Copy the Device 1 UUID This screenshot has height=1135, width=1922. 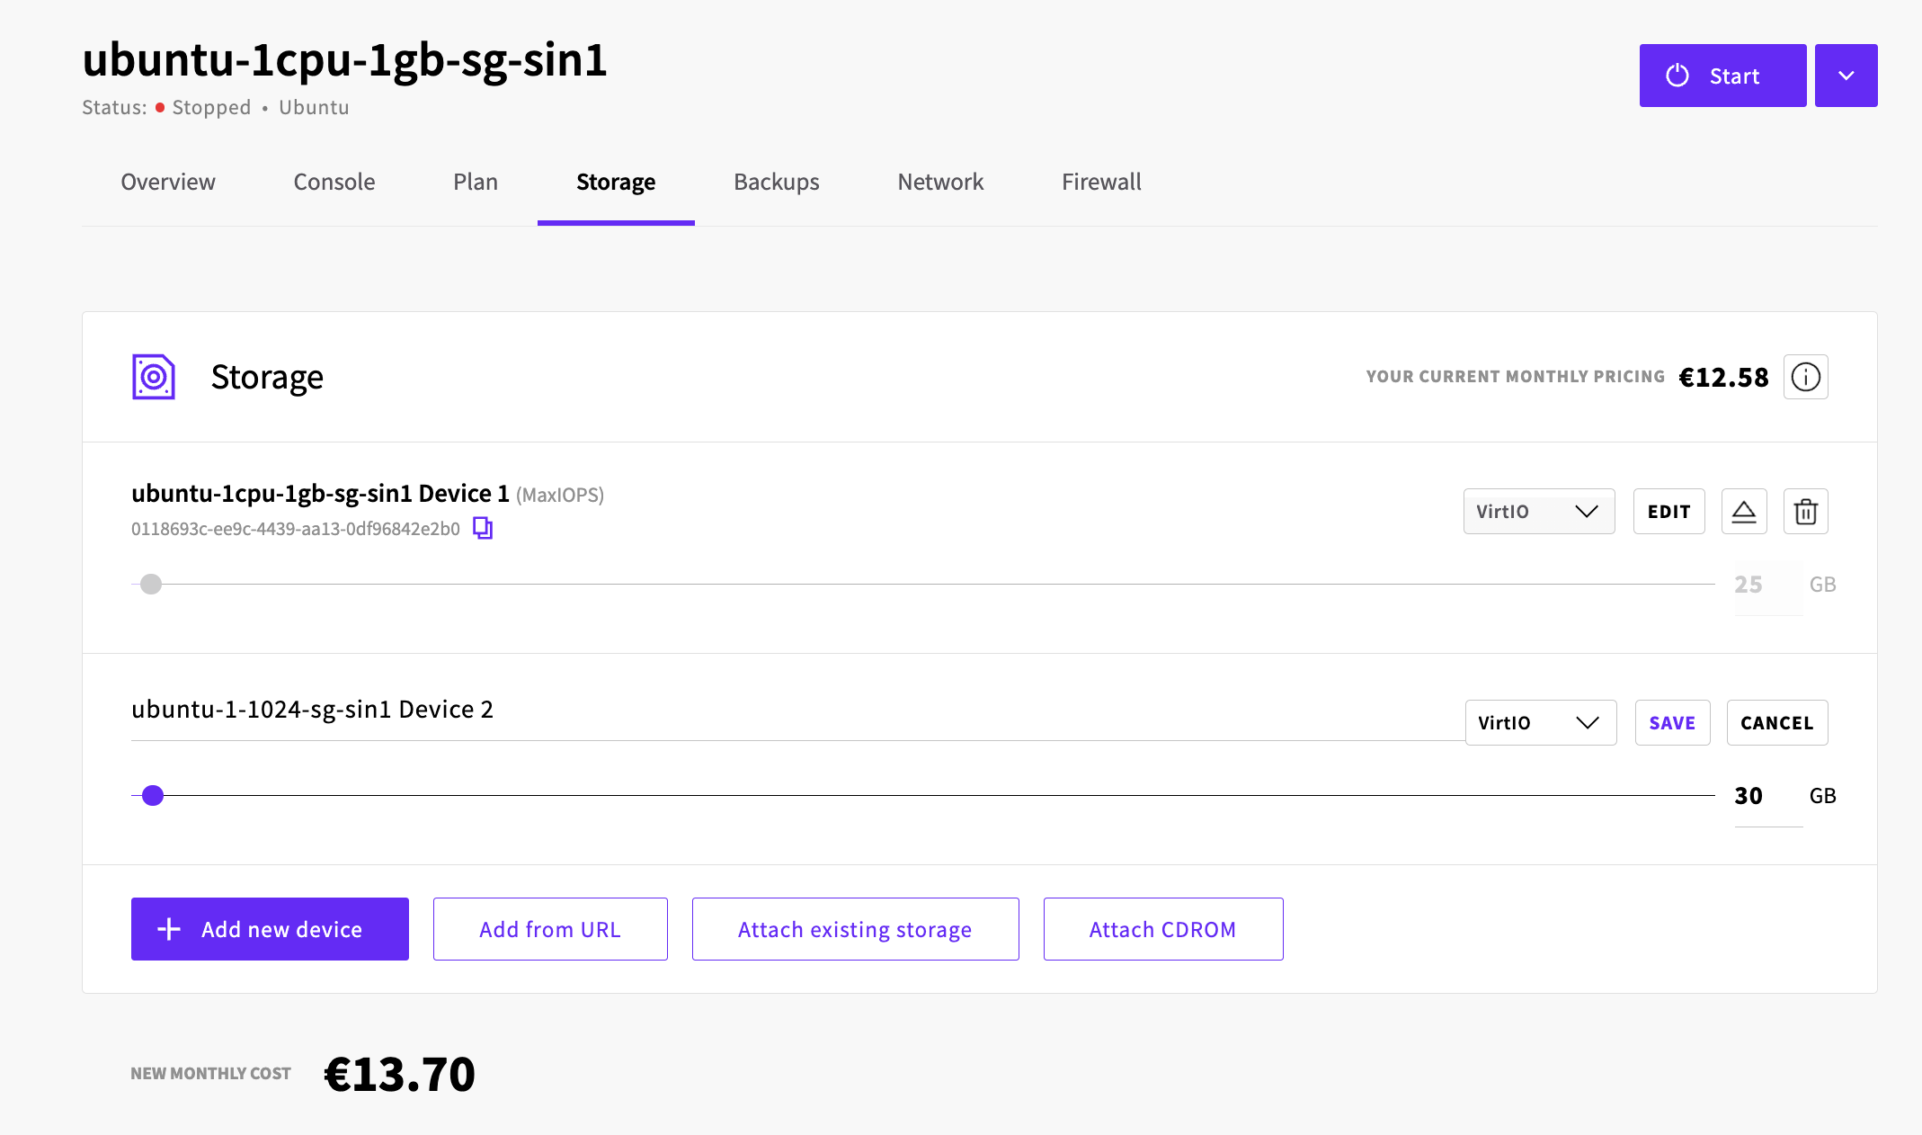pyautogui.click(x=483, y=528)
